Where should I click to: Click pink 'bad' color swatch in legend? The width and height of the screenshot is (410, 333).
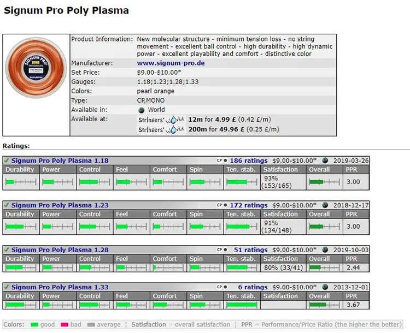[65, 325]
